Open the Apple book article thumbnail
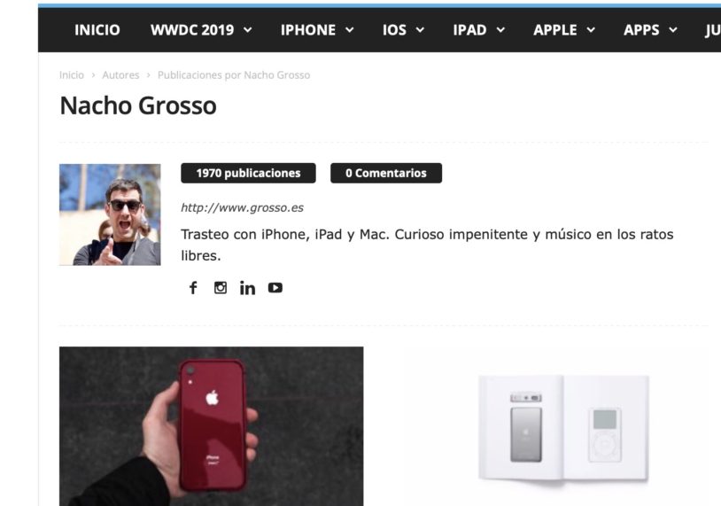This screenshot has width=721, height=506. pyautogui.click(x=557, y=426)
